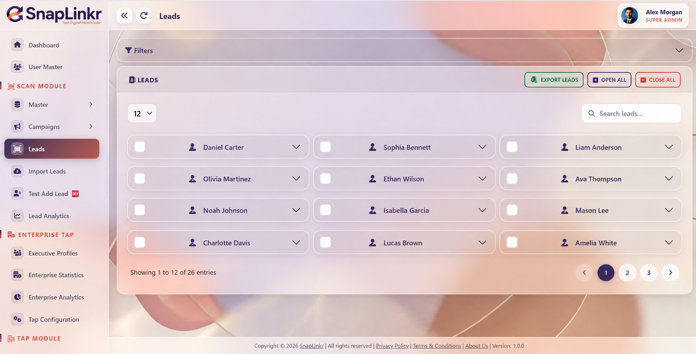Click the person icon beside Liam Anderson
This screenshot has width=696, height=354.
(565, 147)
